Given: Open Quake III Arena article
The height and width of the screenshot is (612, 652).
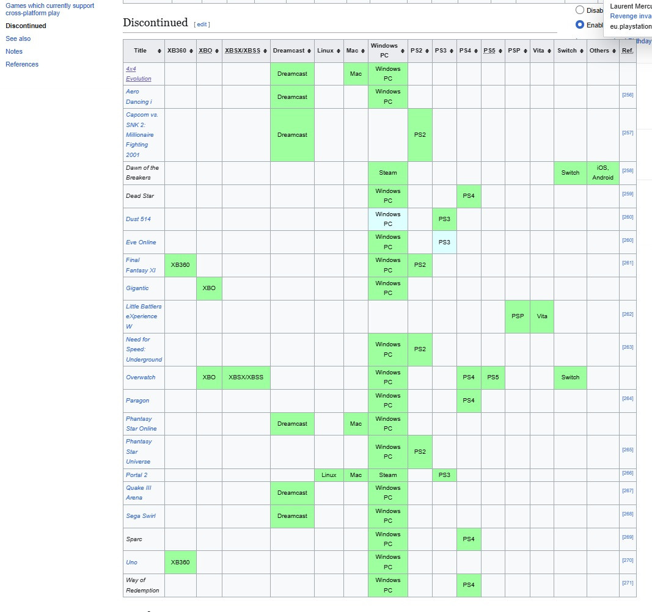Looking at the screenshot, I should coord(139,493).
